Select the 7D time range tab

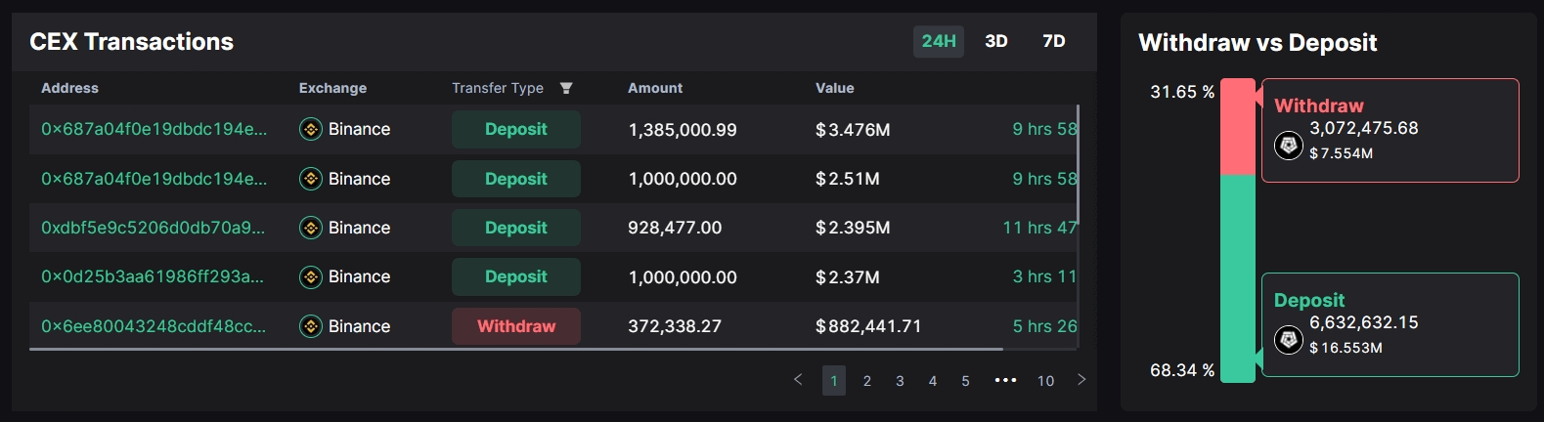1053,41
